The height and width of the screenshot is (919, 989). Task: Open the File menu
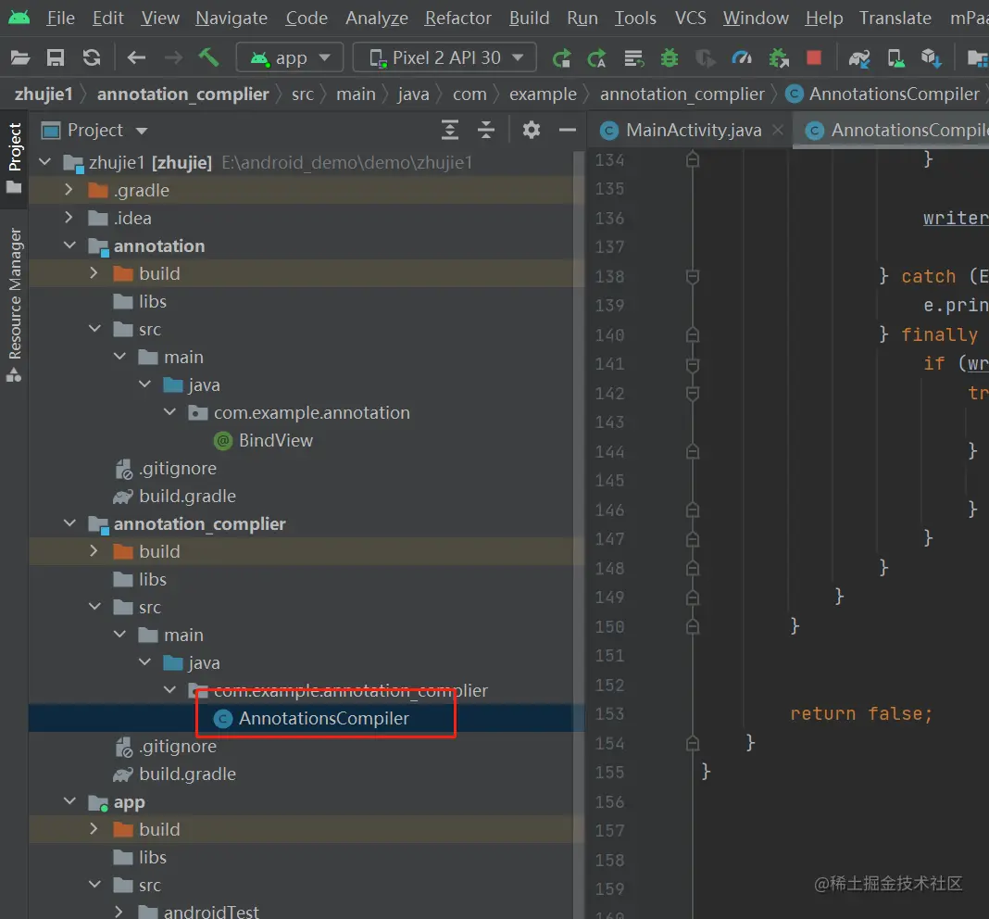60,18
